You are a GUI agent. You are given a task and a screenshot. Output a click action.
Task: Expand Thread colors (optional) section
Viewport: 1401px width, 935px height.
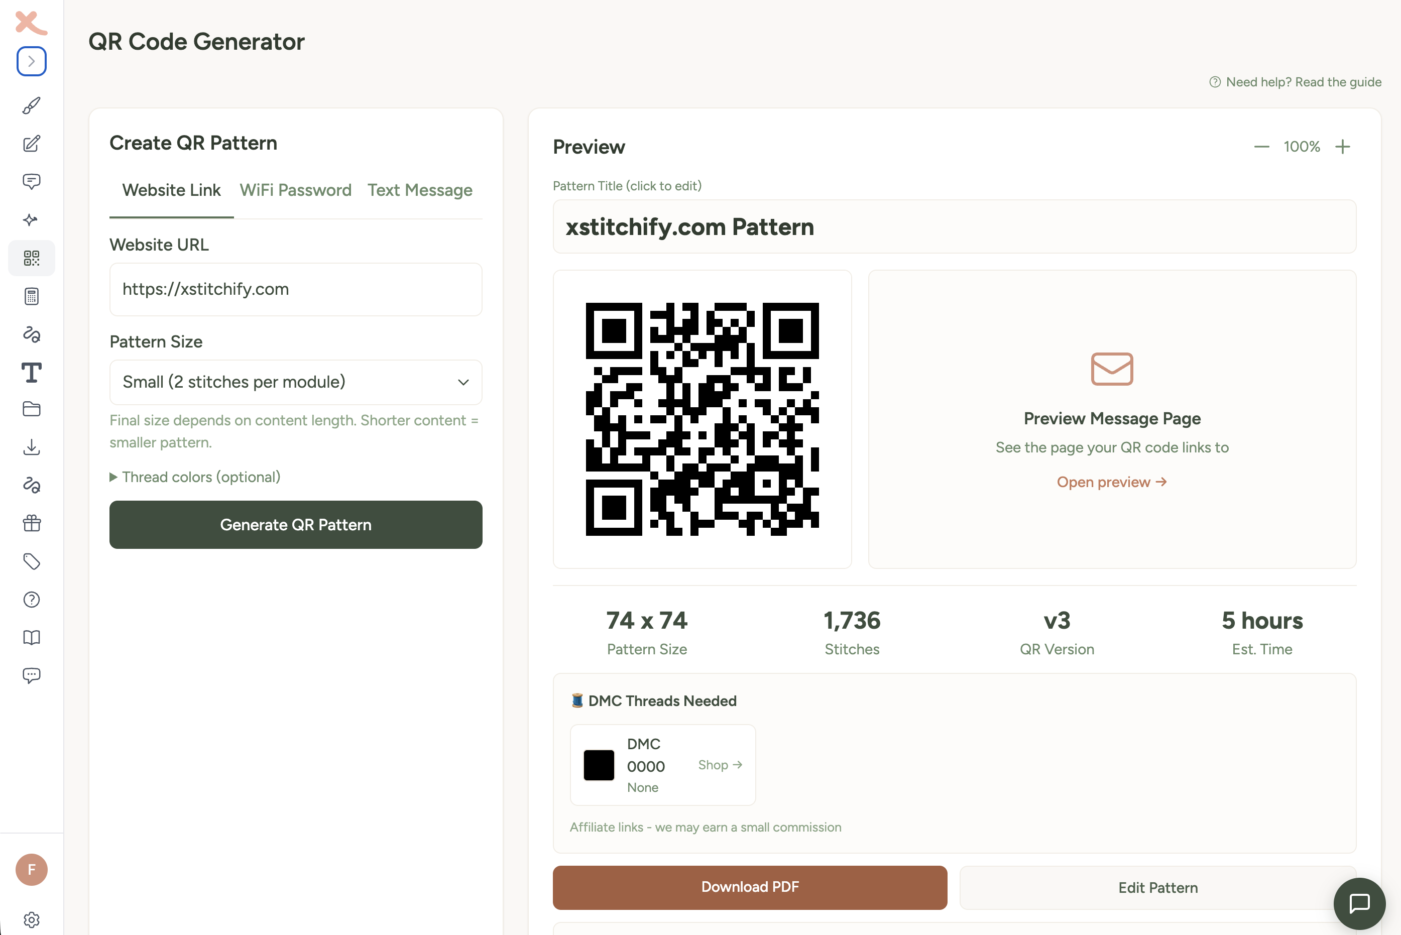(195, 477)
